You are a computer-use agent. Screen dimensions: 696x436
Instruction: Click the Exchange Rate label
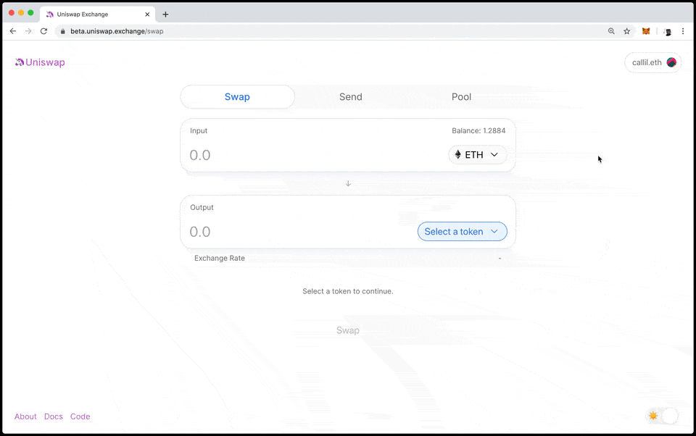[x=219, y=258]
